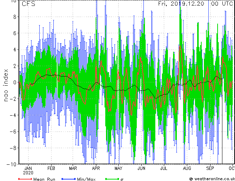235x181 pixels.
Task: Click the JAN month label
Action: pyautogui.click(x=28, y=168)
